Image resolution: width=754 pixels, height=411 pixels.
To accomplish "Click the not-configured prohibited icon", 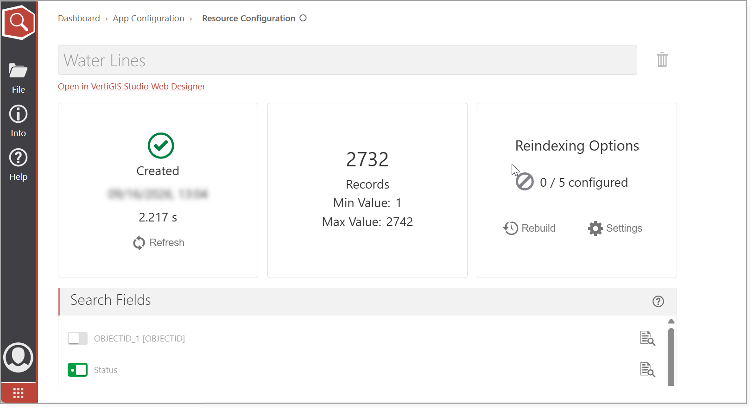I will 525,182.
